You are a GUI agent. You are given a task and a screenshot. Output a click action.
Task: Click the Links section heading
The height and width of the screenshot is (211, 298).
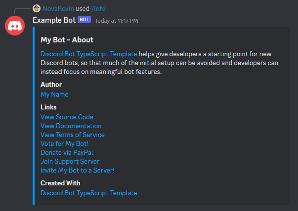[x=48, y=107]
